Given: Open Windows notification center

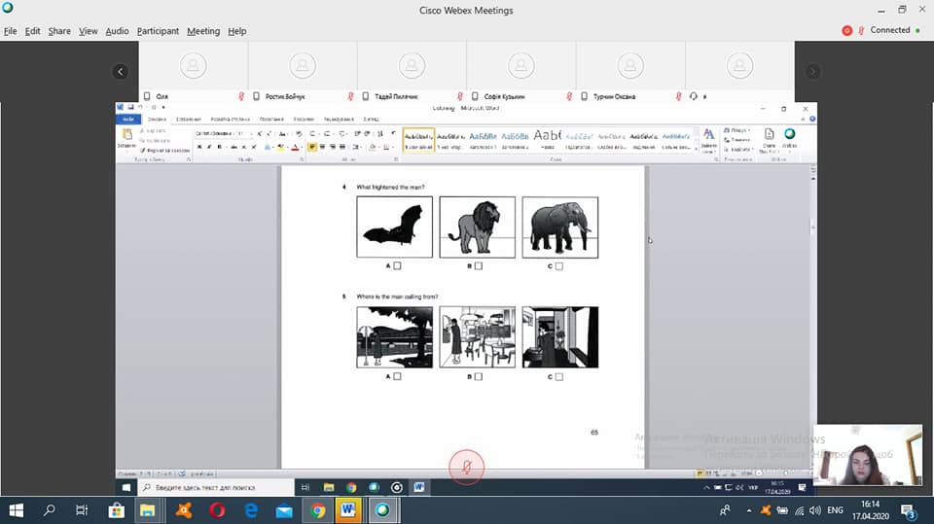Looking at the screenshot, I should pyautogui.click(x=909, y=511).
